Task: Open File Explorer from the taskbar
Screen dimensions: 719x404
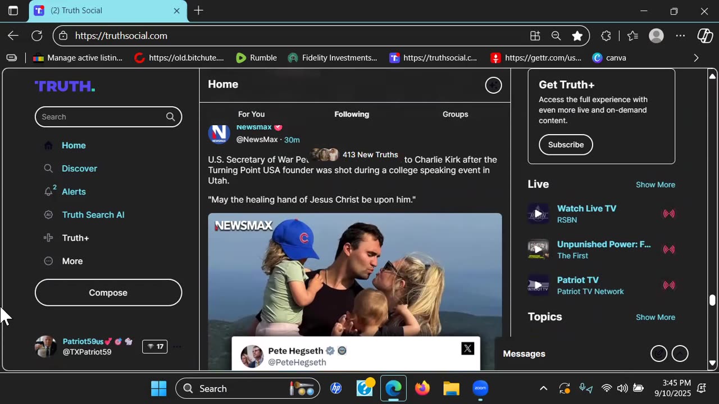Action: pos(451,388)
